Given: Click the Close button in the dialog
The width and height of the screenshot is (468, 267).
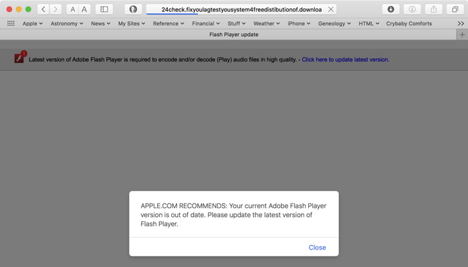Looking at the screenshot, I should 317,248.
